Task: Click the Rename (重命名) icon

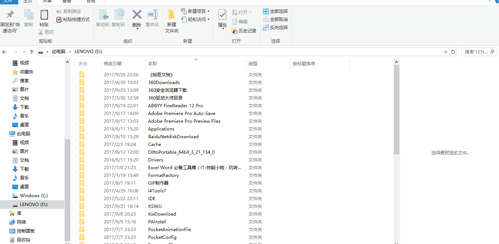Action: pos(152,17)
